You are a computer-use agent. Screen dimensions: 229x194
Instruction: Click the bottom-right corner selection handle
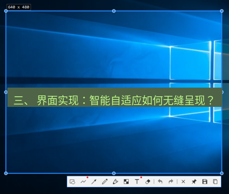222,173
